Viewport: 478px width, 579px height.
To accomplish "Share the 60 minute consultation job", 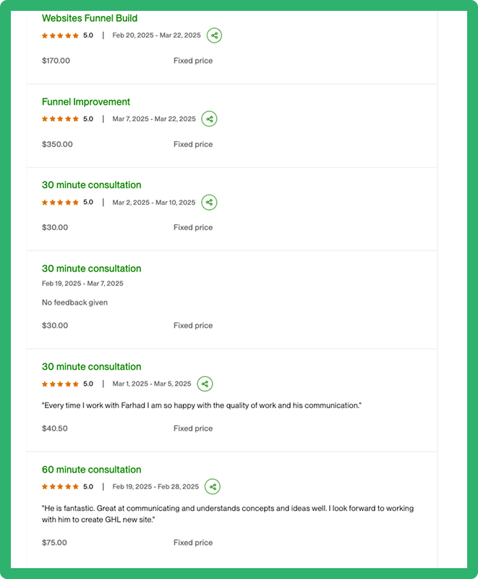I will (x=213, y=486).
